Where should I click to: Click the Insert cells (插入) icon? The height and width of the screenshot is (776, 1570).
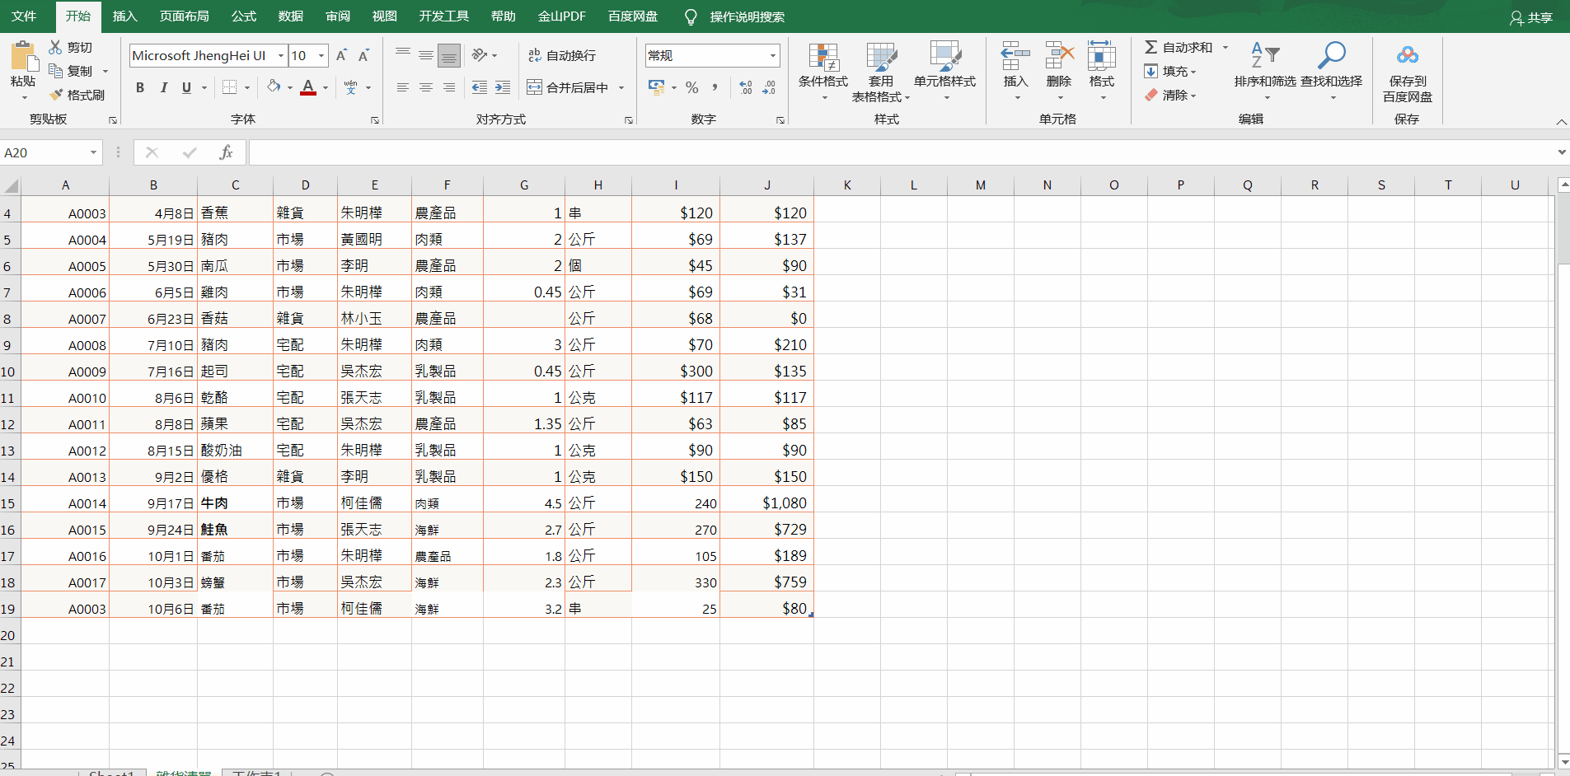1015,56
